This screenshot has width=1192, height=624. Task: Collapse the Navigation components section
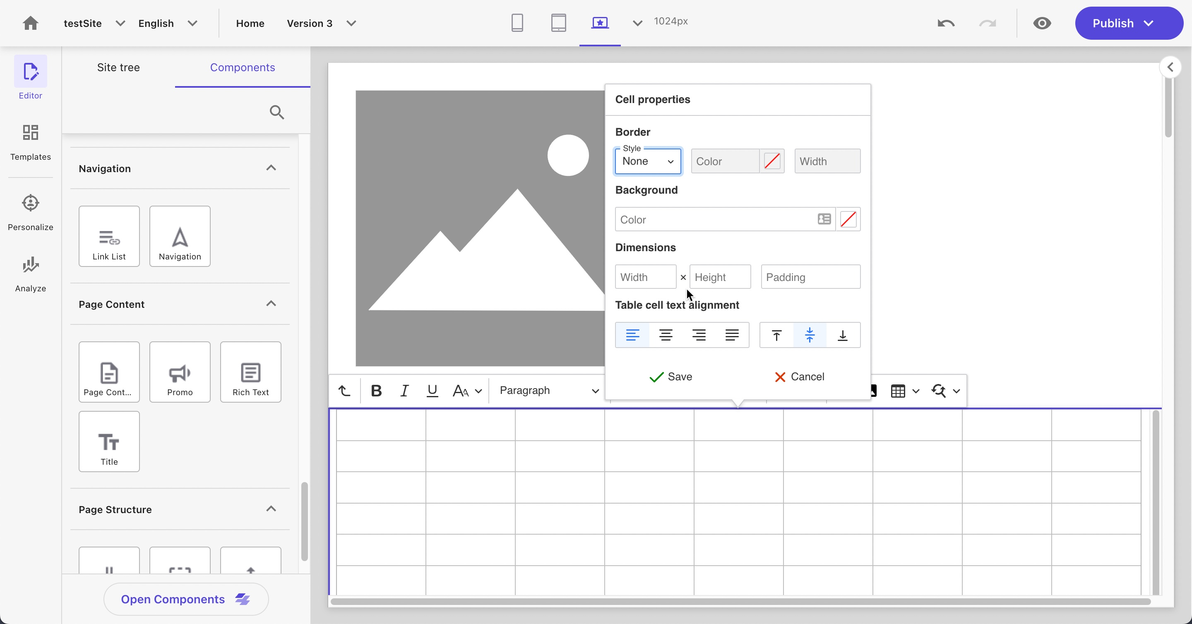pyautogui.click(x=271, y=168)
